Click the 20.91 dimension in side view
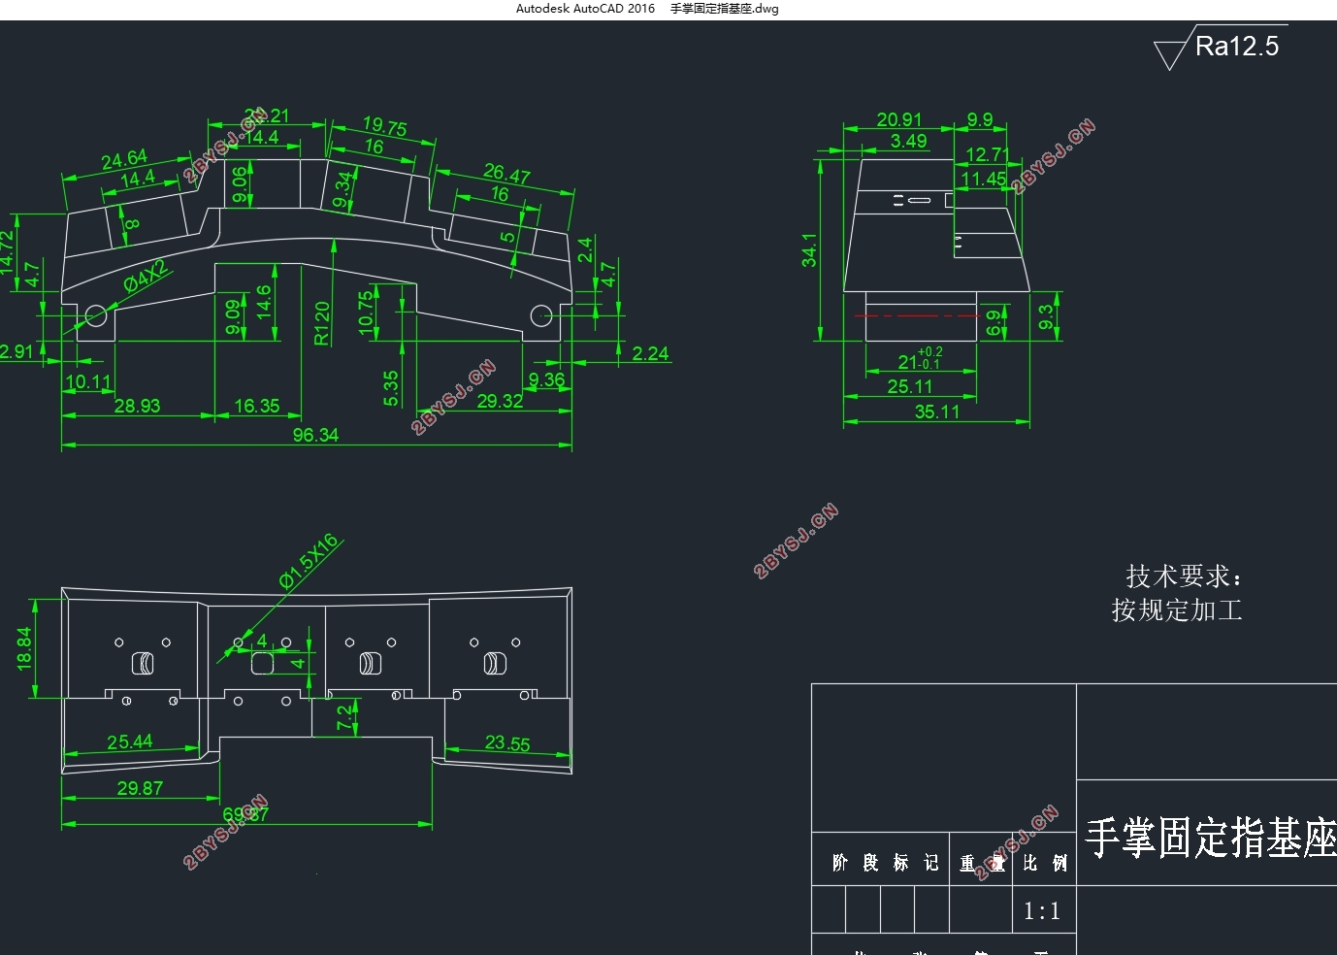The height and width of the screenshot is (955, 1337). [x=899, y=119]
